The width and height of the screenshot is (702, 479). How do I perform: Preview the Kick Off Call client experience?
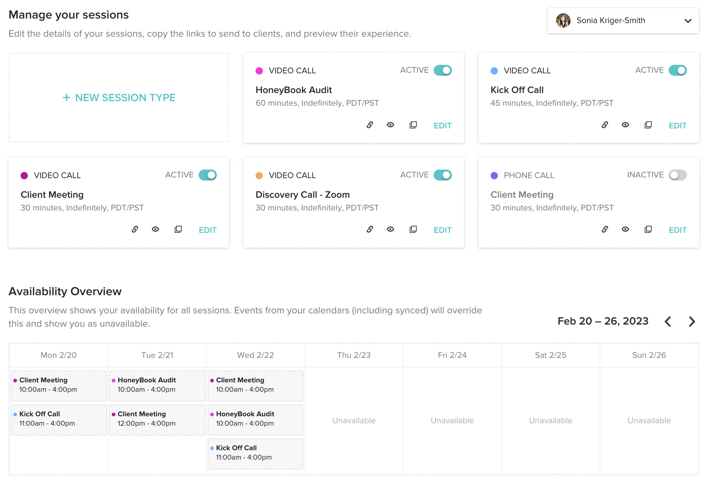tap(625, 125)
